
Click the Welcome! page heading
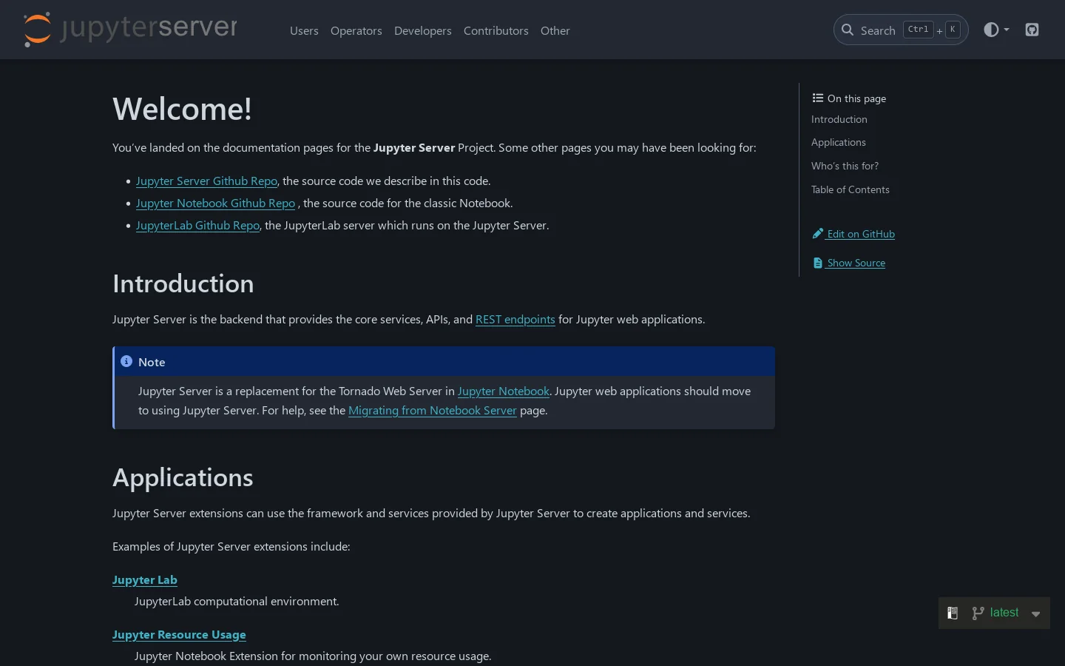[x=182, y=110]
